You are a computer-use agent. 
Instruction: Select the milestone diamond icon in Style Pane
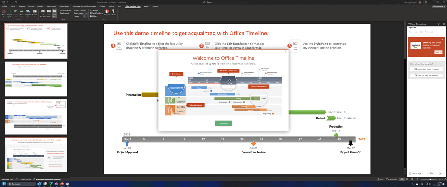click(416, 32)
